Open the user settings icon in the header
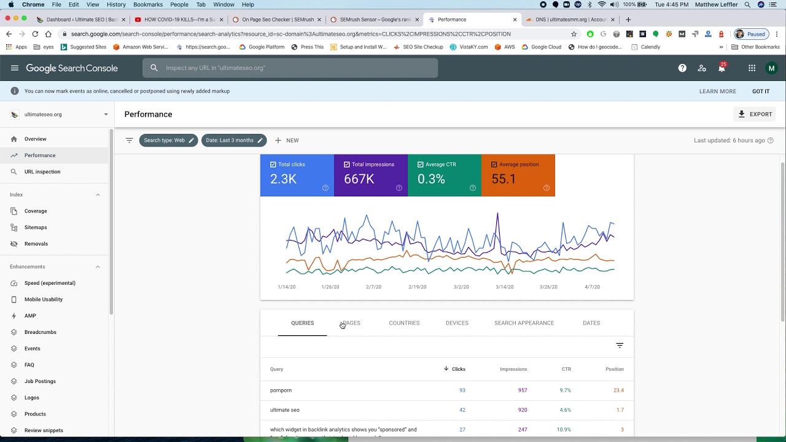The image size is (786, 442). tap(702, 68)
